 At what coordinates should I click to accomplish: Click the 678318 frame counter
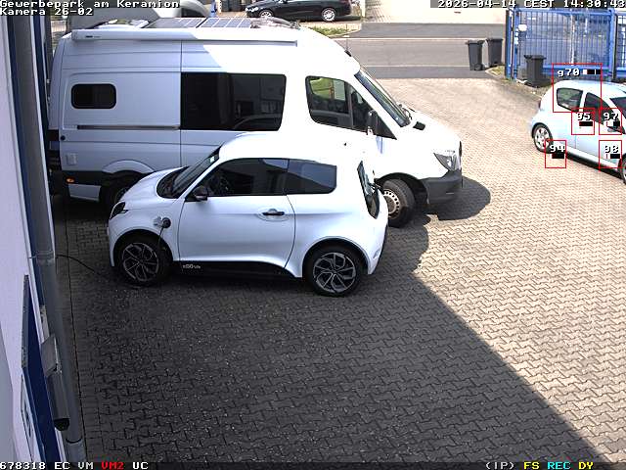pos(22,465)
